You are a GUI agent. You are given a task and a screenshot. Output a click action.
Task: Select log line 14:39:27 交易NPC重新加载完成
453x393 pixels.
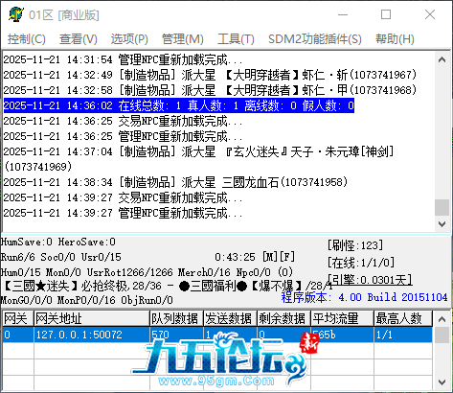pos(123,197)
